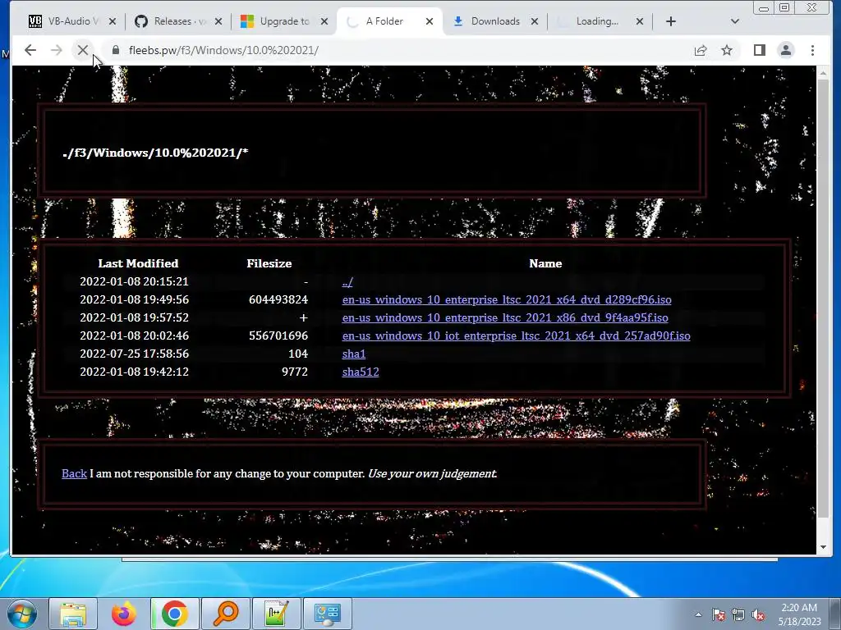The width and height of the screenshot is (841, 630).
Task: Open a new tab with plus button
Action: [x=671, y=21]
